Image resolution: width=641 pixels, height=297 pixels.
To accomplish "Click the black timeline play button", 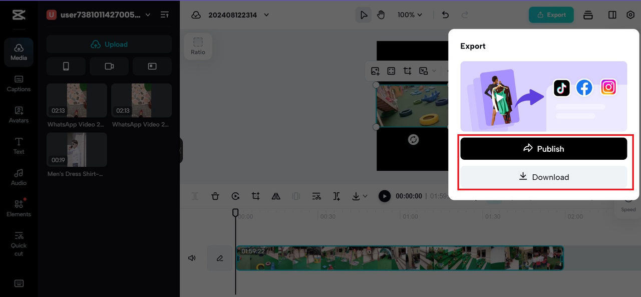I will point(384,196).
